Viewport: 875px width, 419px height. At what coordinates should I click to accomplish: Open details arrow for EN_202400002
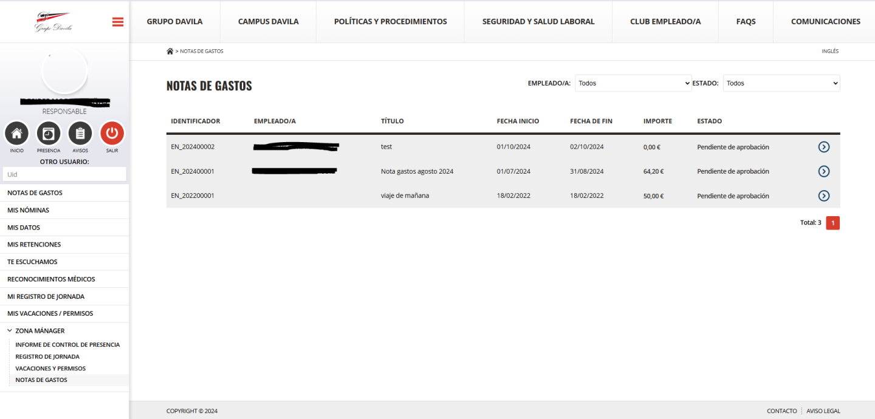[x=823, y=147]
